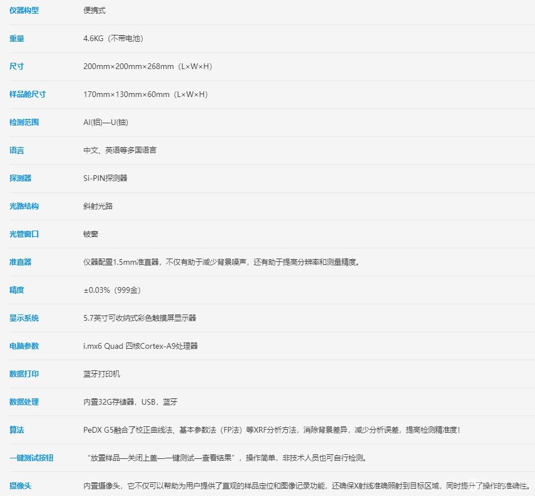
Task: Click the 电脑参数 label
Action: pyautogui.click(x=24, y=346)
